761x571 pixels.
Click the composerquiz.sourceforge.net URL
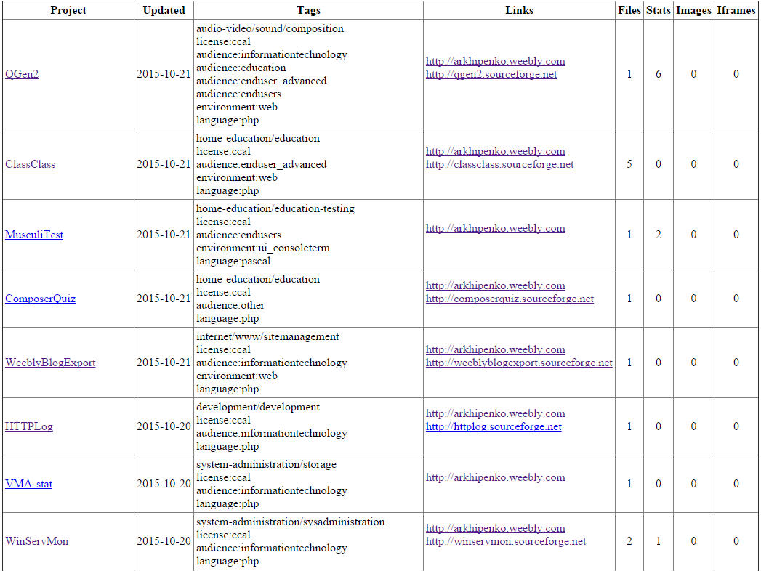(510, 299)
